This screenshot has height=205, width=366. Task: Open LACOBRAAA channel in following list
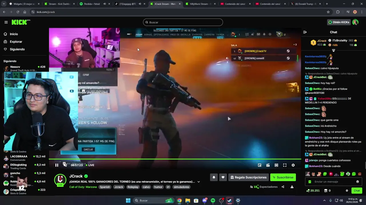coord(24,158)
